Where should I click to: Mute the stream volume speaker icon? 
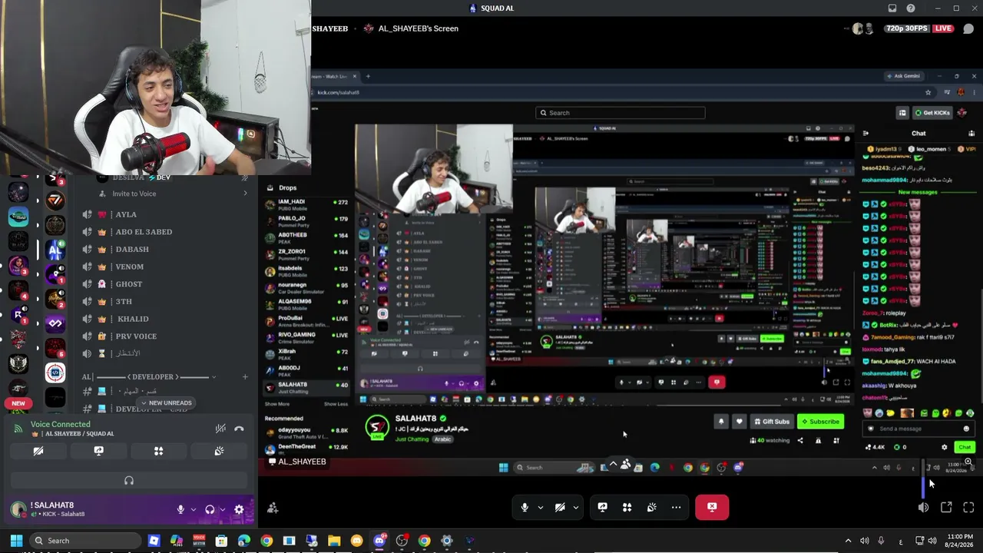[x=923, y=507]
